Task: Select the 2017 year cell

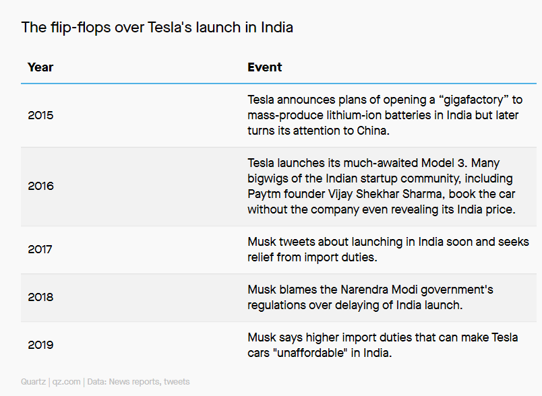Action: tap(40, 250)
